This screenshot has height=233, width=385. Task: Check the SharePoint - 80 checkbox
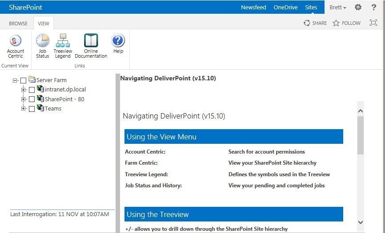coord(32,99)
